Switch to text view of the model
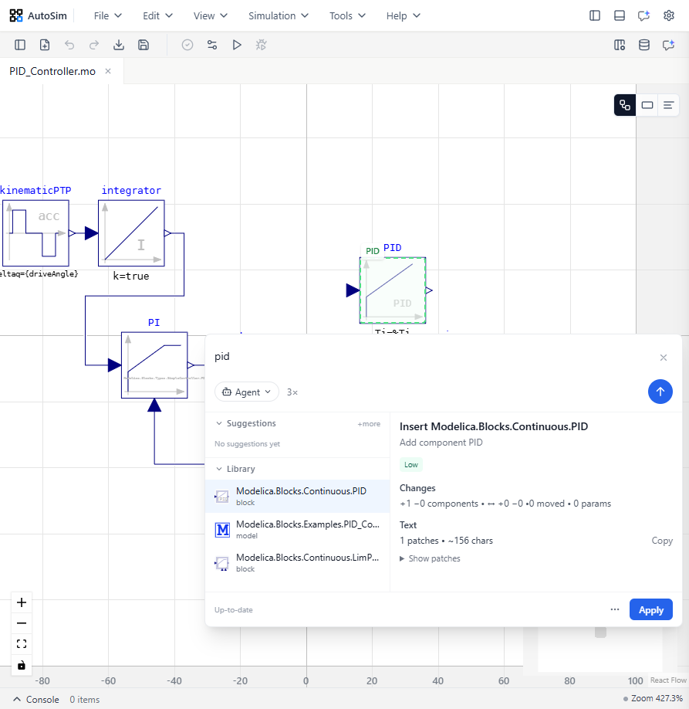Image resolution: width=689 pixels, height=709 pixels. point(667,104)
